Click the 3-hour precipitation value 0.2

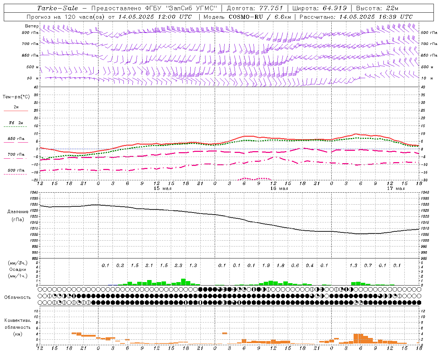pyautogui.click(x=120, y=265)
